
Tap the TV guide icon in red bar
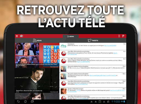click(21, 36)
